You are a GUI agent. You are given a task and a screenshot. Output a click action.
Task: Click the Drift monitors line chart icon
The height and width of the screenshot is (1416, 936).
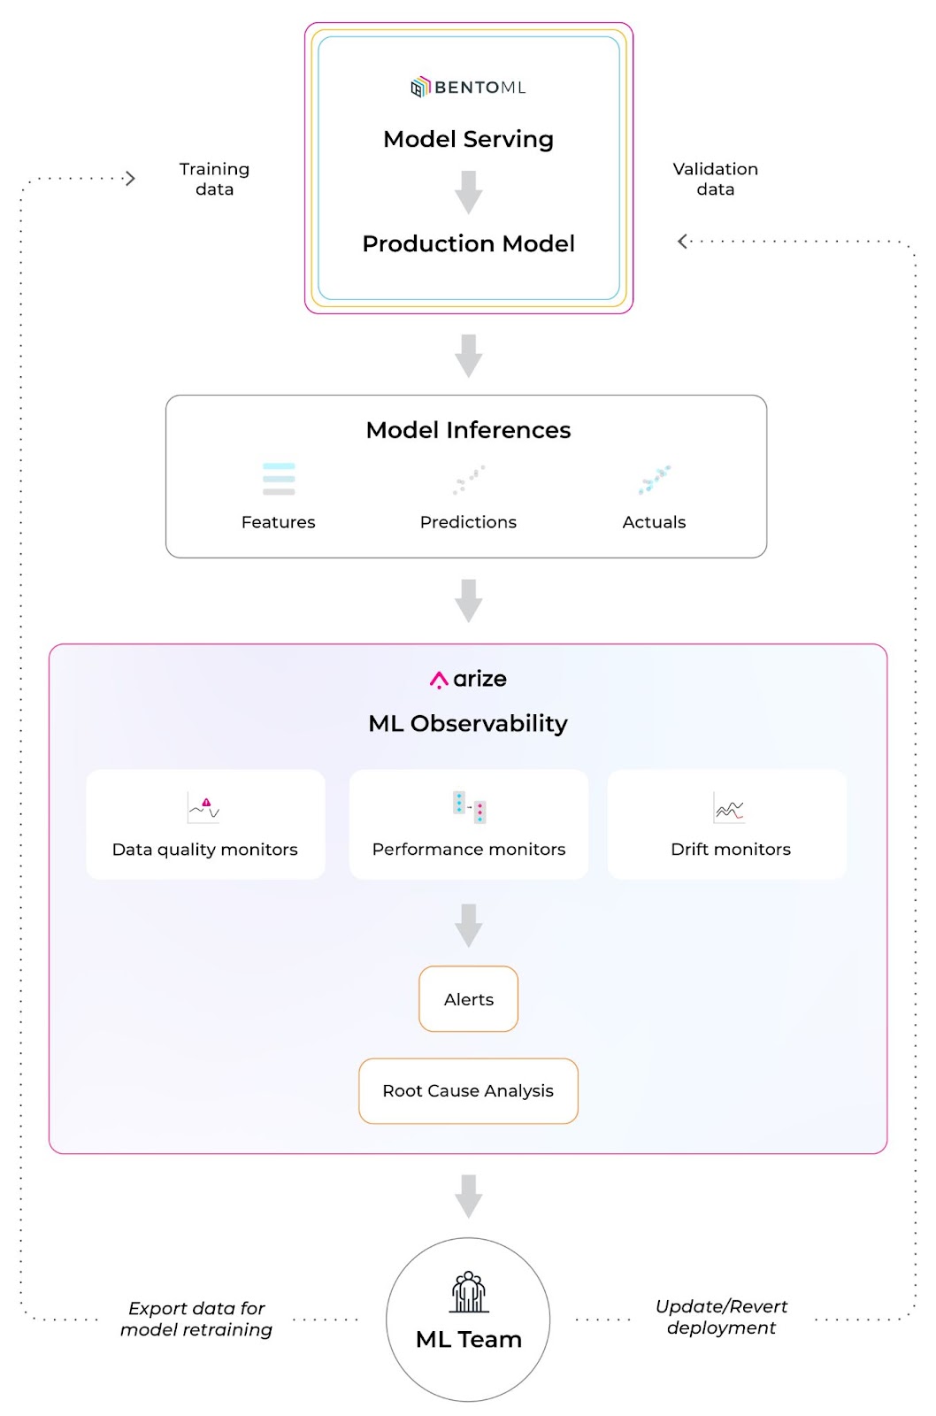point(730,807)
